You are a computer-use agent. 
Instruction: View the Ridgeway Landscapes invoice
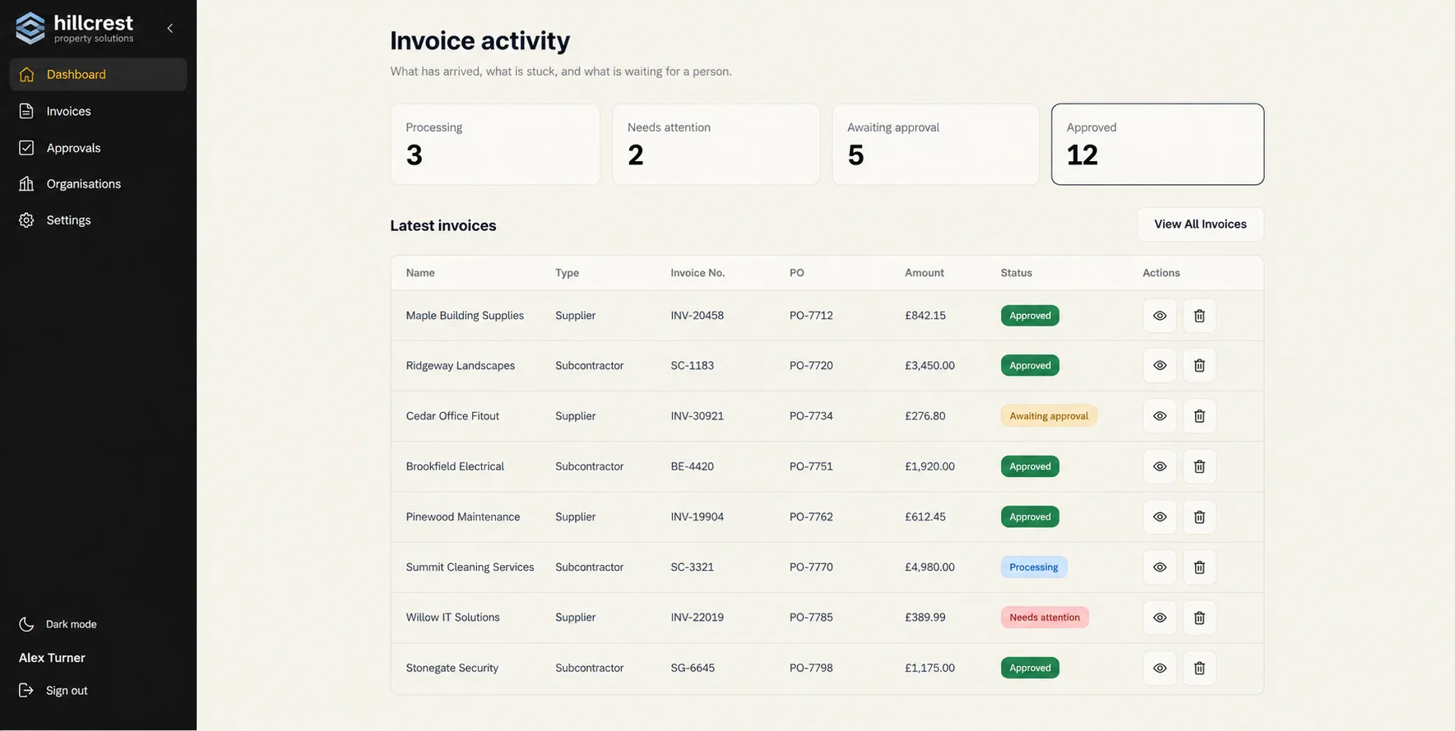[1160, 366]
